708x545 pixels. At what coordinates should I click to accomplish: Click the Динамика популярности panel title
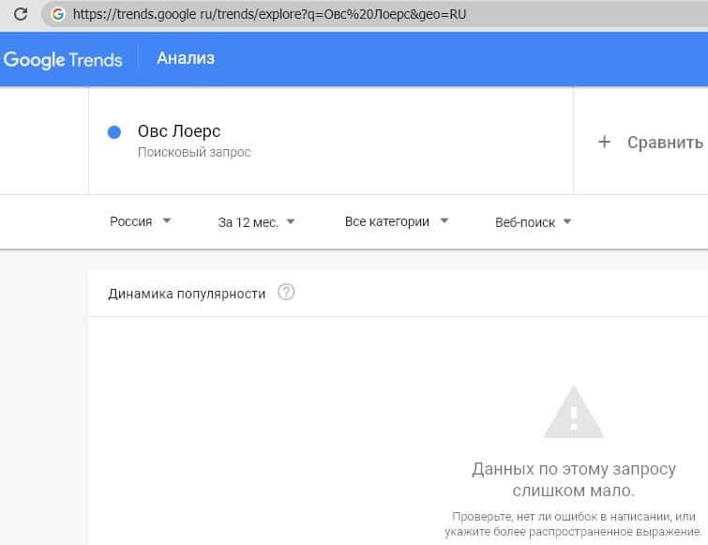click(x=187, y=294)
